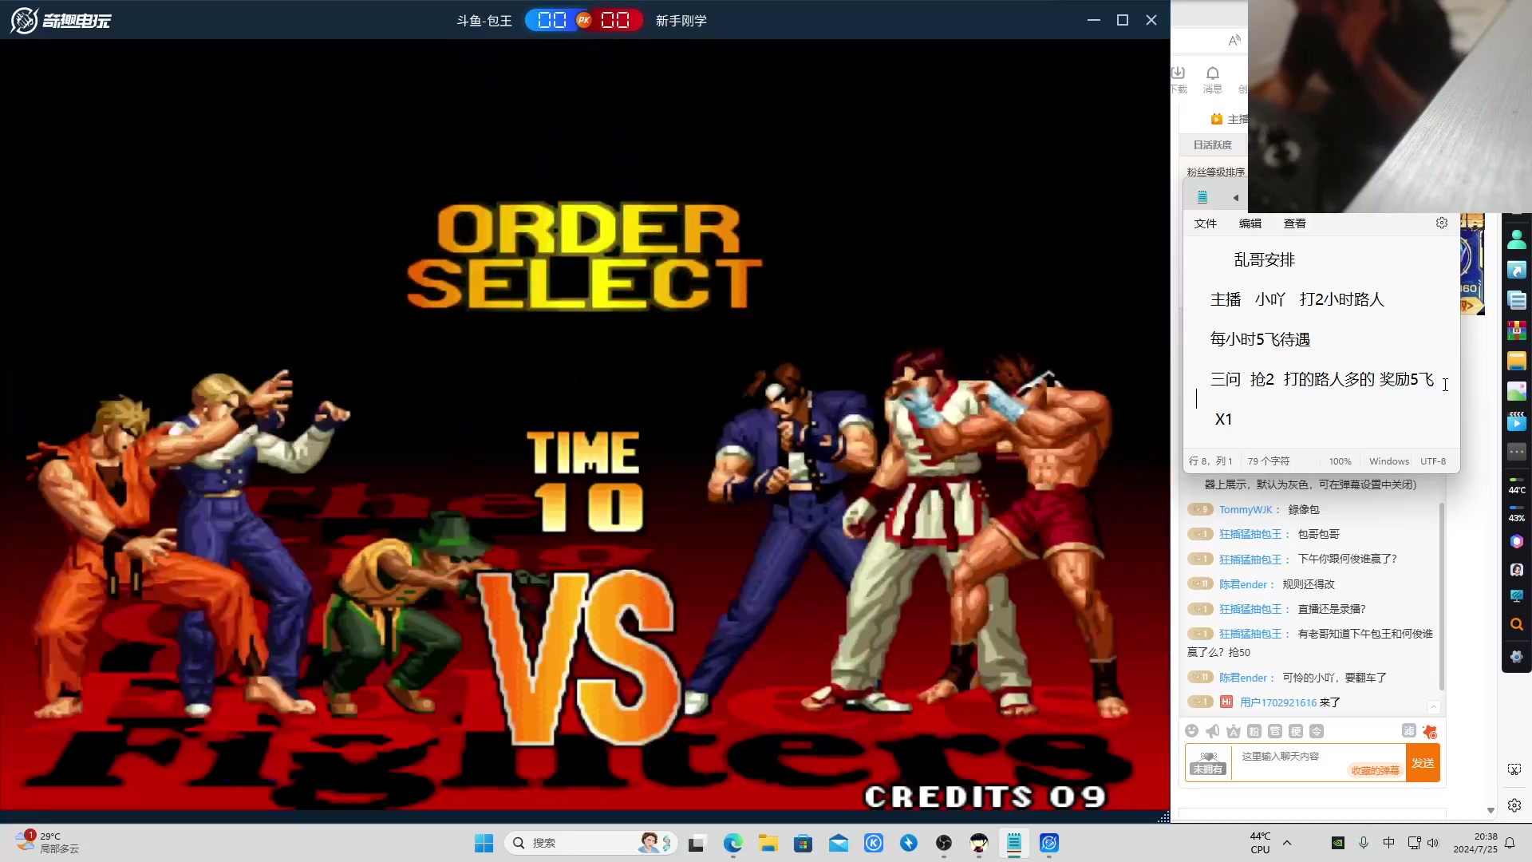The width and height of the screenshot is (1532, 862).
Task: Select the 粉丝等级排序 tab
Action: pyautogui.click(x=1215, y=172)
